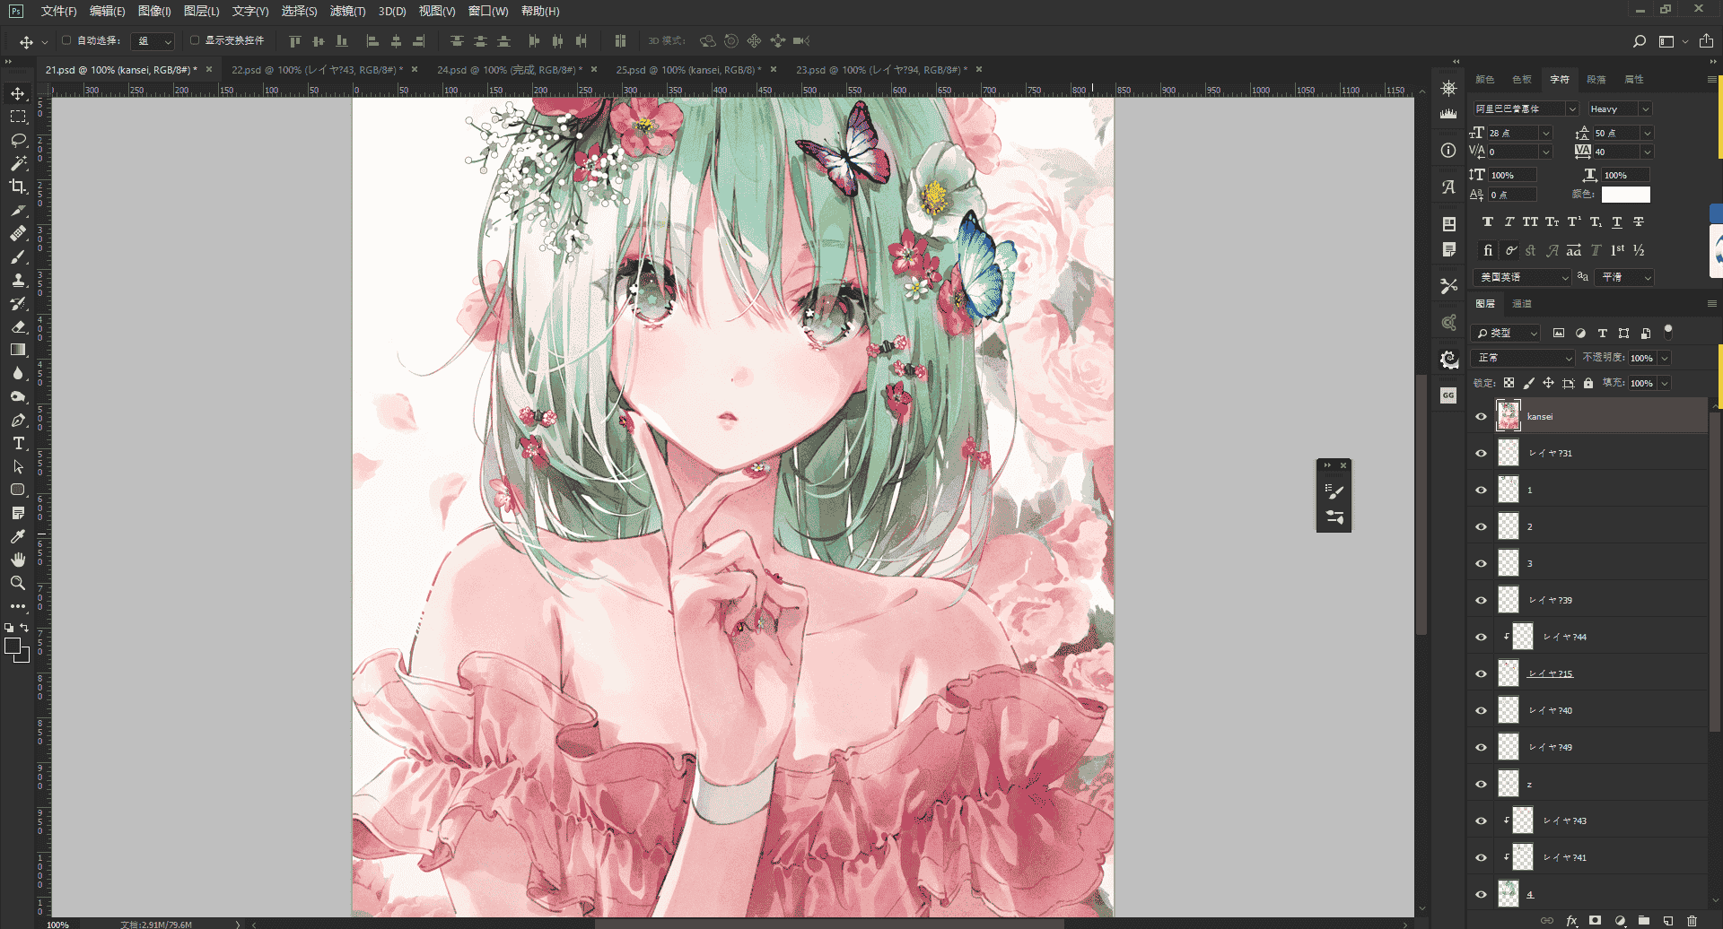Switch to the 通道 channels tab

coord(1522,304)
